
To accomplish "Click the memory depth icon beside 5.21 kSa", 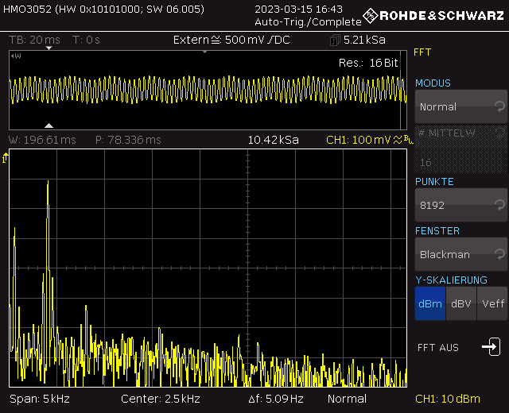I will [335, 41].
